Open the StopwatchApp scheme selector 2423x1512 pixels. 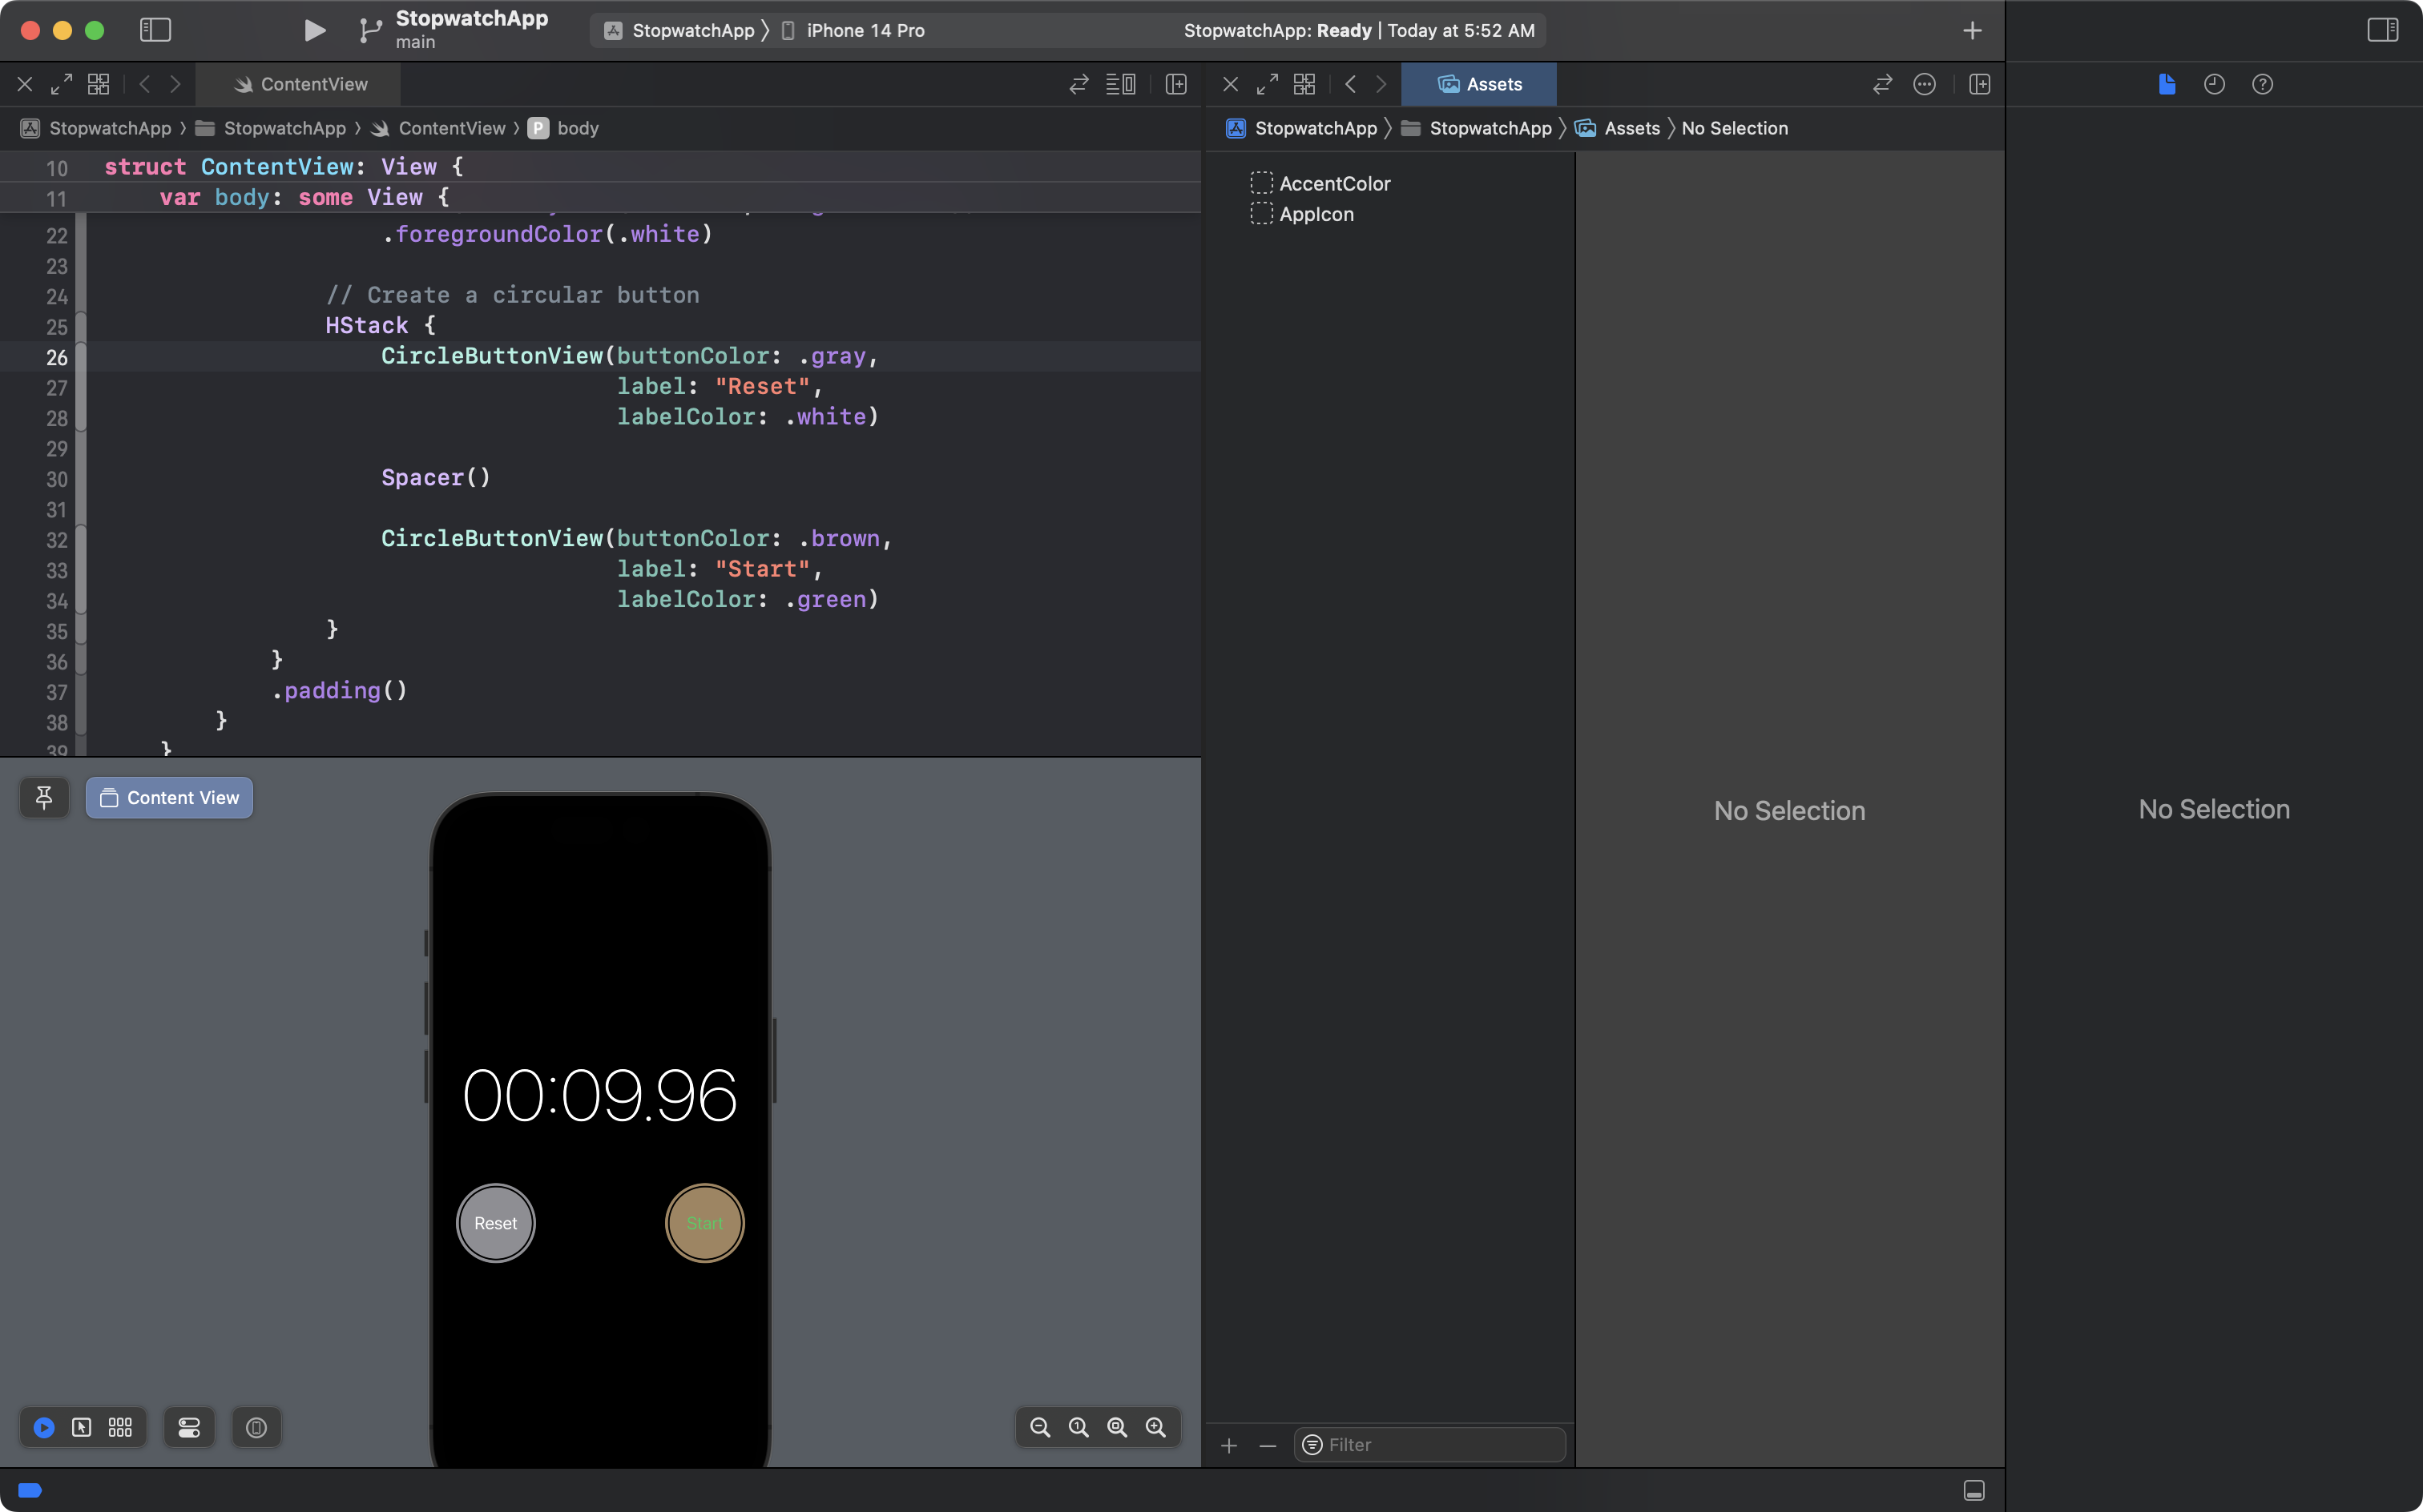(692, 30)
